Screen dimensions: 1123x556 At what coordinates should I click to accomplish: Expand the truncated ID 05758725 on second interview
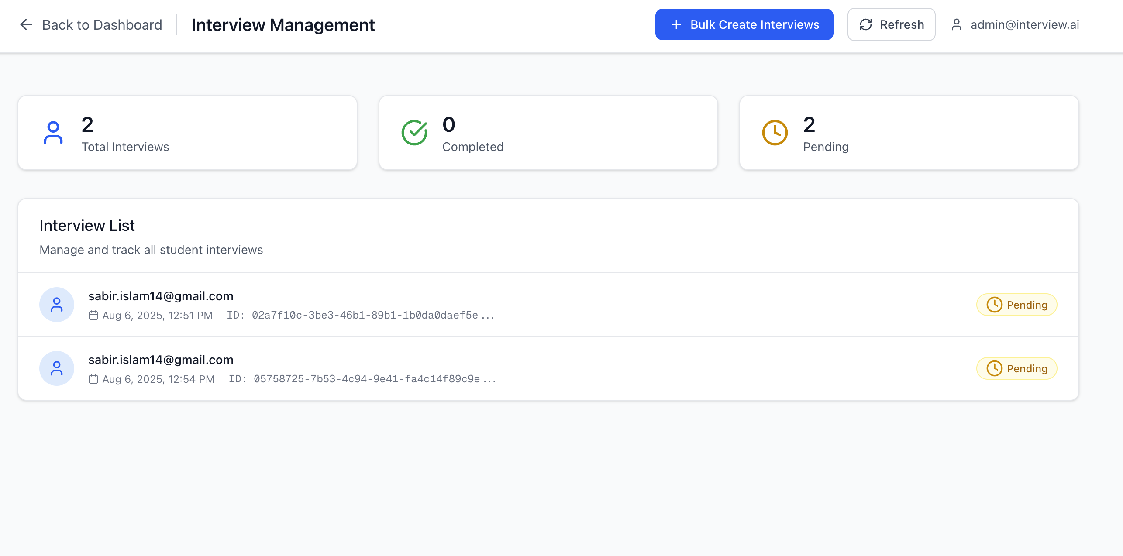(374, 378)
